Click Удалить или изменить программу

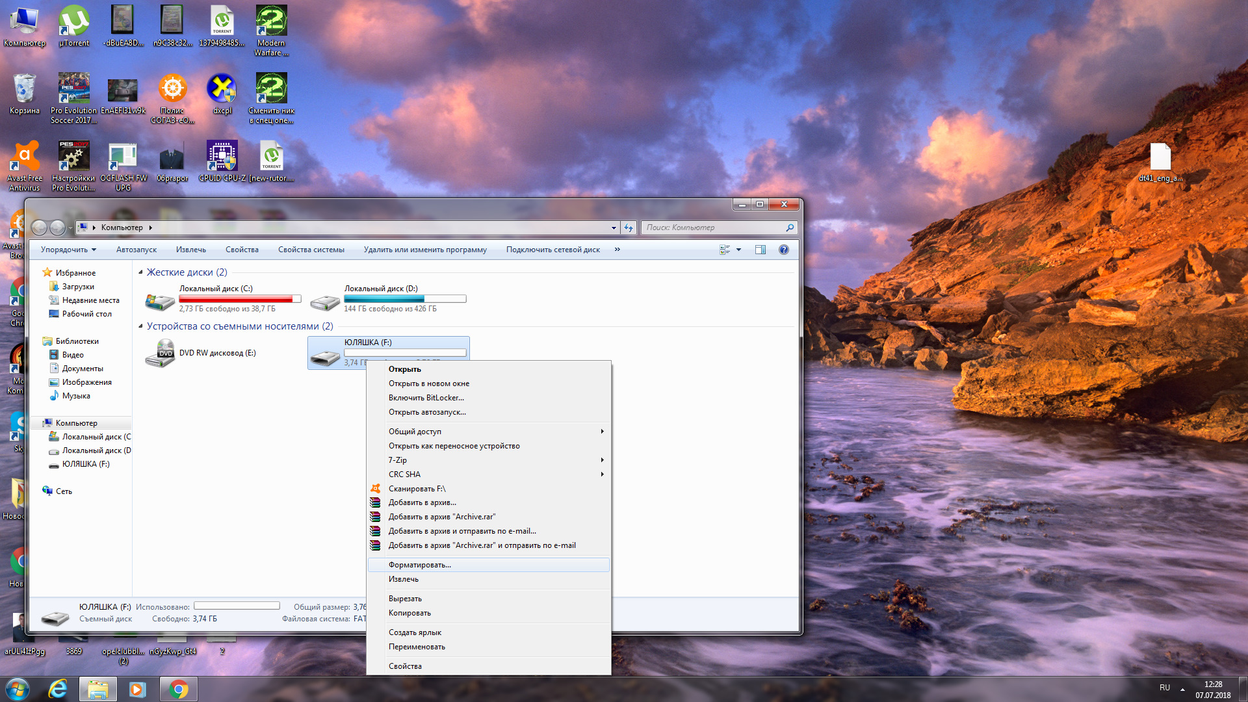click(x=425, y=250)
